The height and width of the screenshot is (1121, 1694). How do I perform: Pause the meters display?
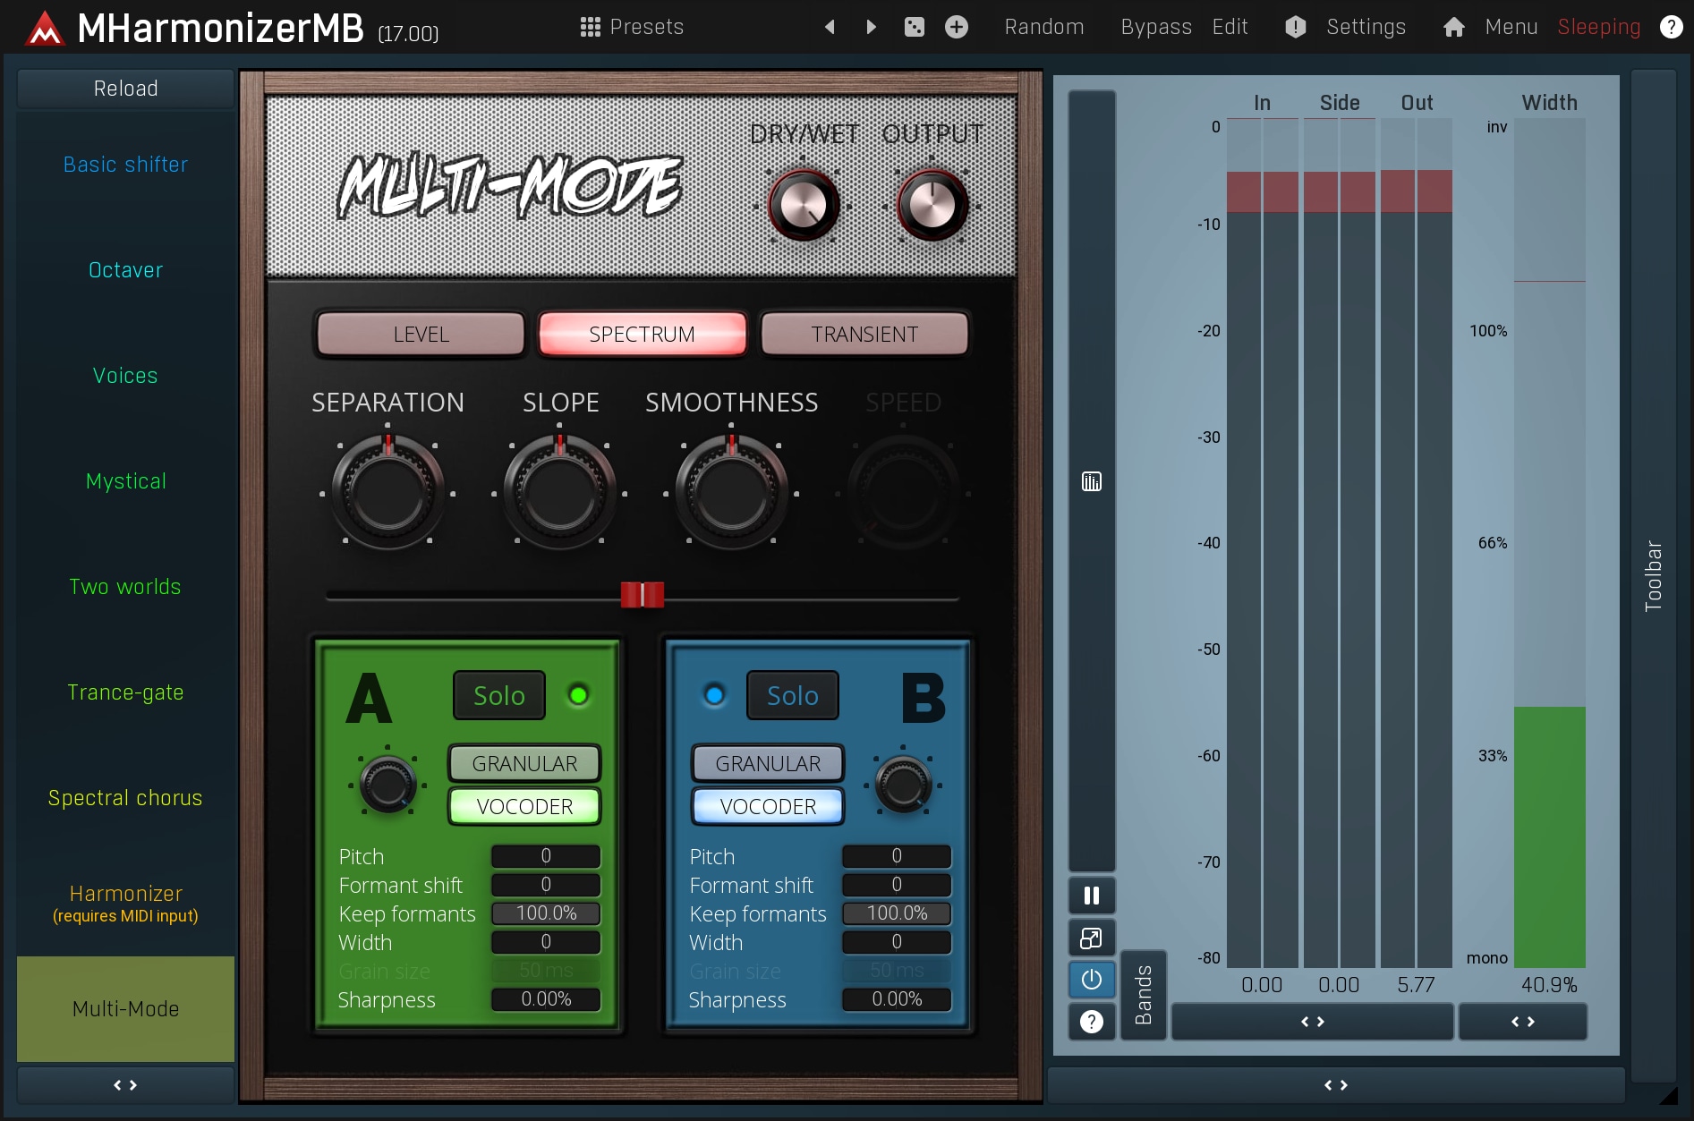[1091, 896]
